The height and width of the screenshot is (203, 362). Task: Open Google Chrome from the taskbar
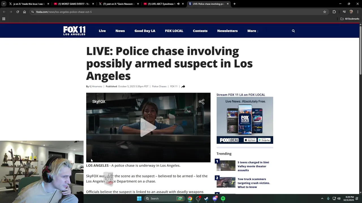tap(190, 198)
